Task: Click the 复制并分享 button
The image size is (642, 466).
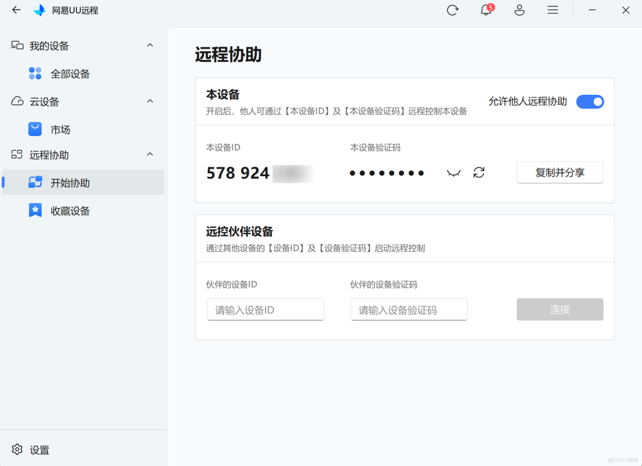Action: click(560, 172)
